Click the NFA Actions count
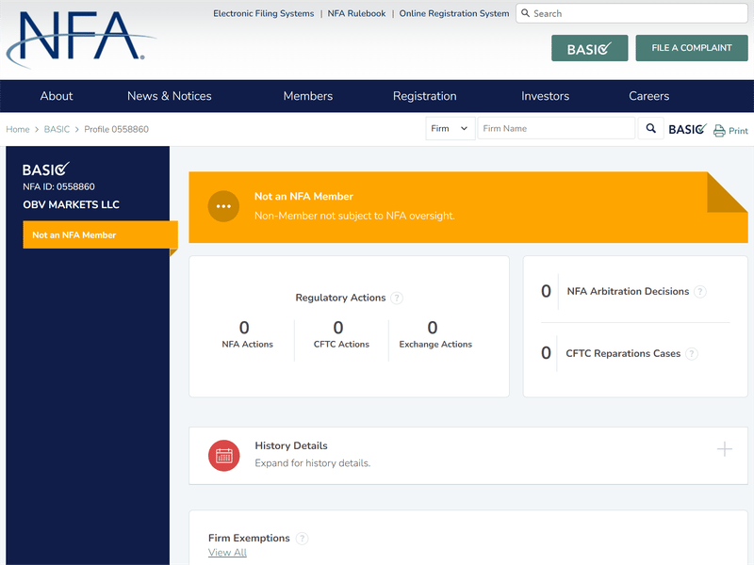 pos(244,328)
